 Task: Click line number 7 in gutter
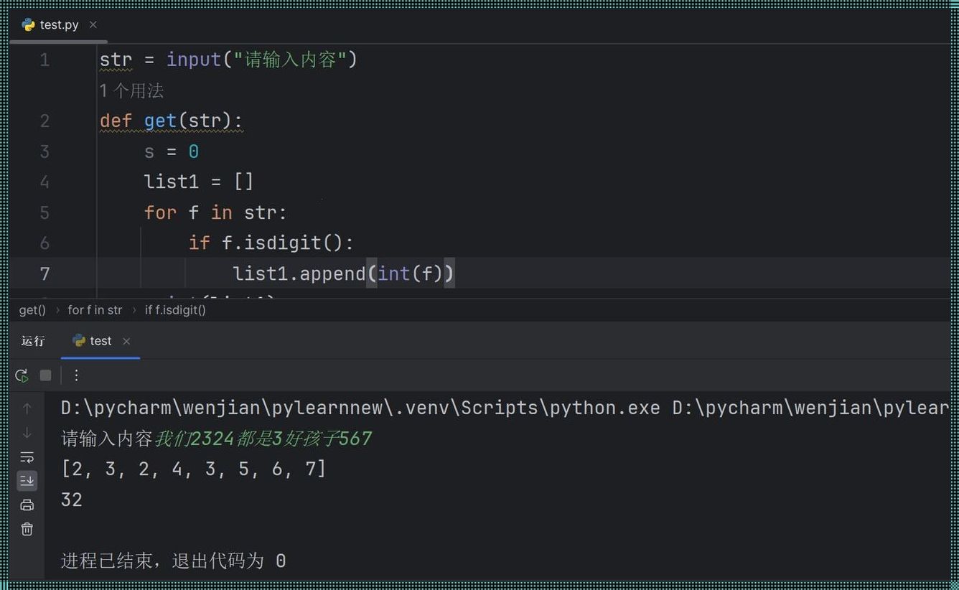(45, 273)
